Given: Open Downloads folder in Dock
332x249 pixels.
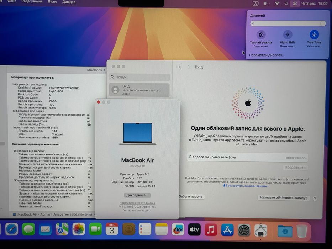Looking at the screenshot, I should click(x=285, y=231).
